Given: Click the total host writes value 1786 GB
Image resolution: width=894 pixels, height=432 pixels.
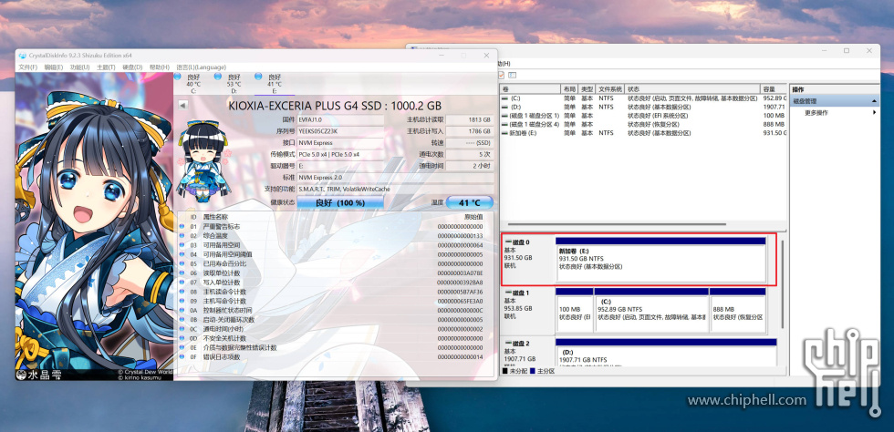Looking at the screenshot, I should 469,131.
